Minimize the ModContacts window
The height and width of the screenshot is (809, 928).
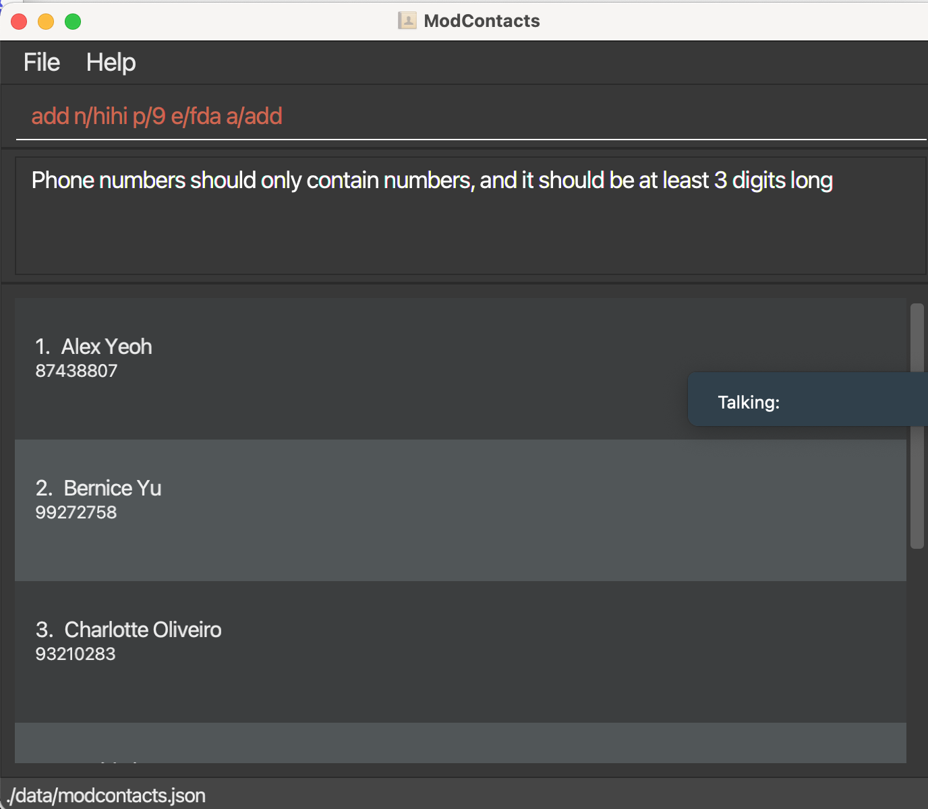[46, 22]
